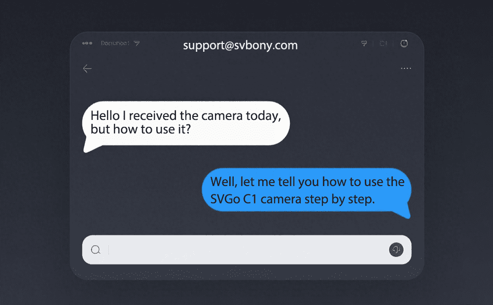Select the "Well, let me tell you" reply line
The width and height of the screenshot is (493, 305).
(x=307, y=181)
